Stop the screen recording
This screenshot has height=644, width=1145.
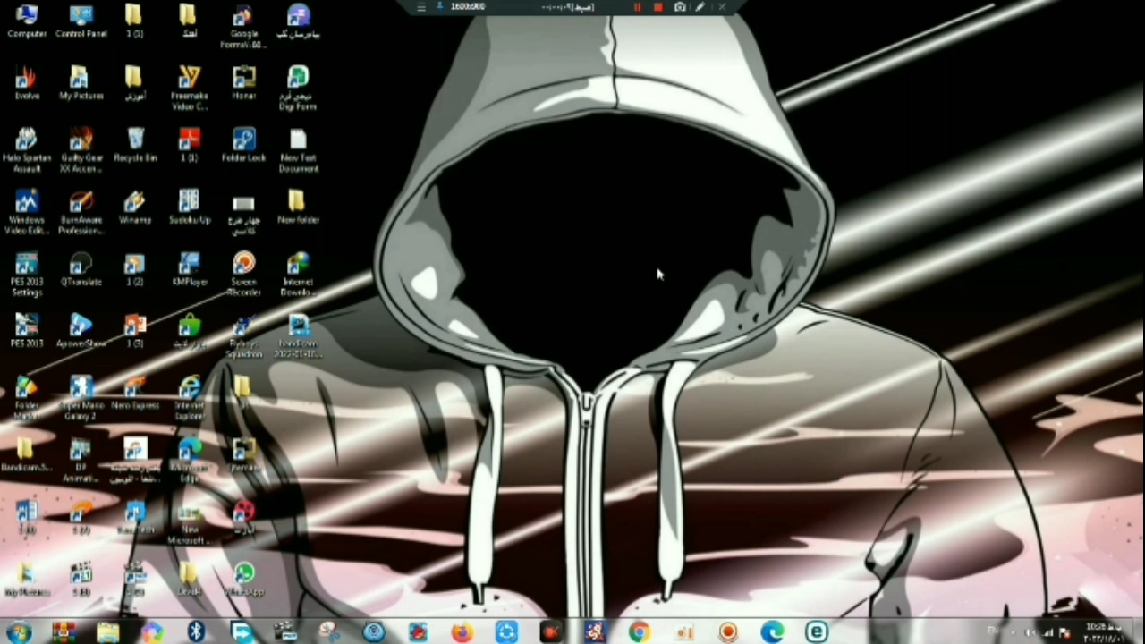pyautogui.click(x=658, y=7)
